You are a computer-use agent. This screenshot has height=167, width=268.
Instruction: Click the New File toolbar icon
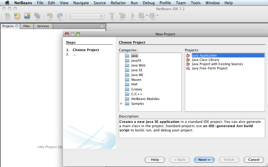(7, 16)
